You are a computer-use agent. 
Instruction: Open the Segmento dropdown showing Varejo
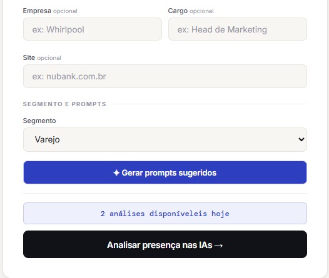tap(165, 139)
